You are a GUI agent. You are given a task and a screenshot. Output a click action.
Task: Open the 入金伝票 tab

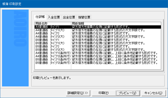click(54, 17)
